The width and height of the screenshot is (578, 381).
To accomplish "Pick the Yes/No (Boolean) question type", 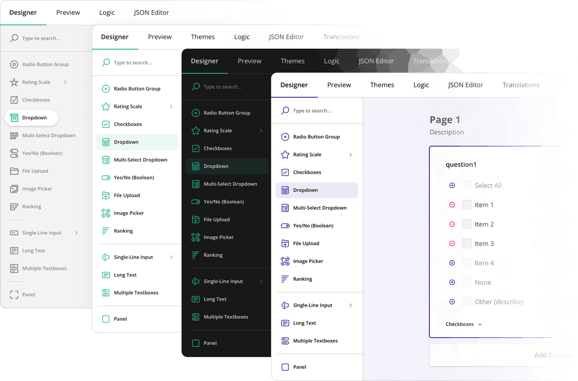I will coord(313,225).
